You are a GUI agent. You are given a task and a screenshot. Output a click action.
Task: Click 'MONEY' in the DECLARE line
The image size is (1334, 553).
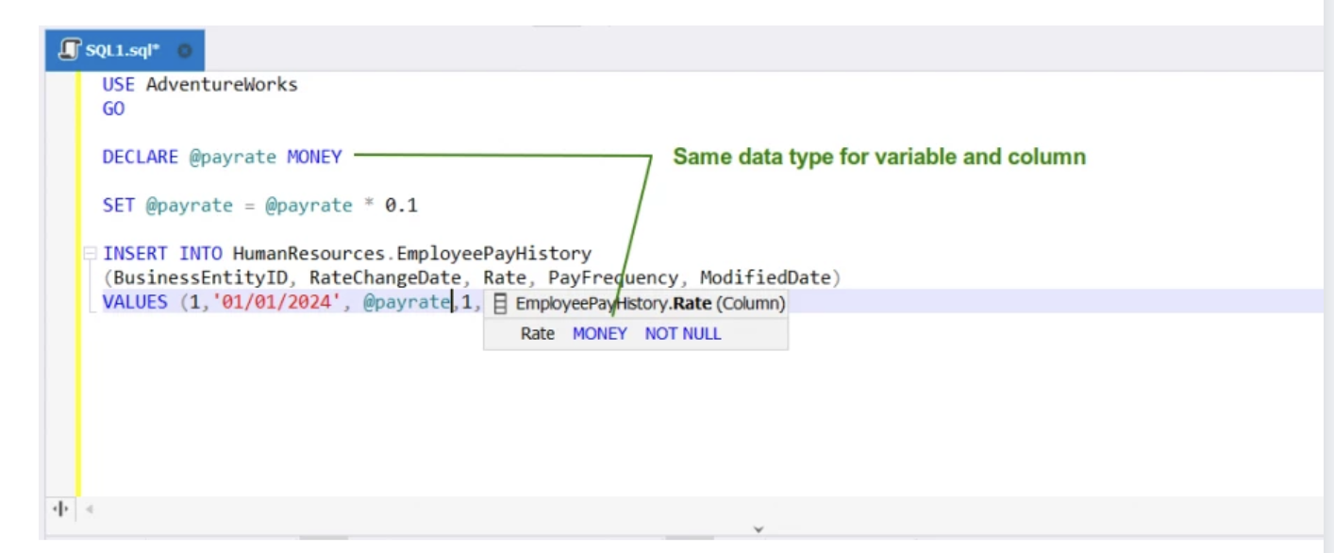[314, 158]
